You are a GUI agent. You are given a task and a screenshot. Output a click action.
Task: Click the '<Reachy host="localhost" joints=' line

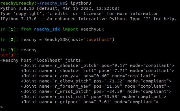coord(42,60)
